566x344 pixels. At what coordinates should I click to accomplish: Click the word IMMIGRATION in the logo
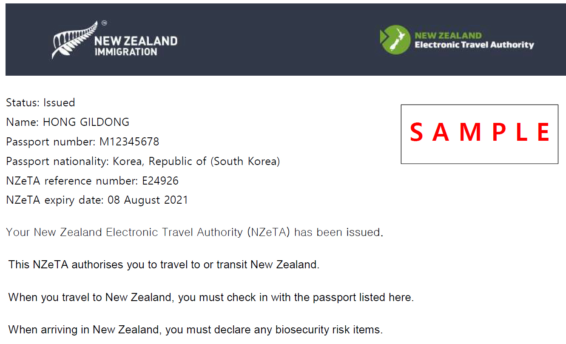click(125, 52)
